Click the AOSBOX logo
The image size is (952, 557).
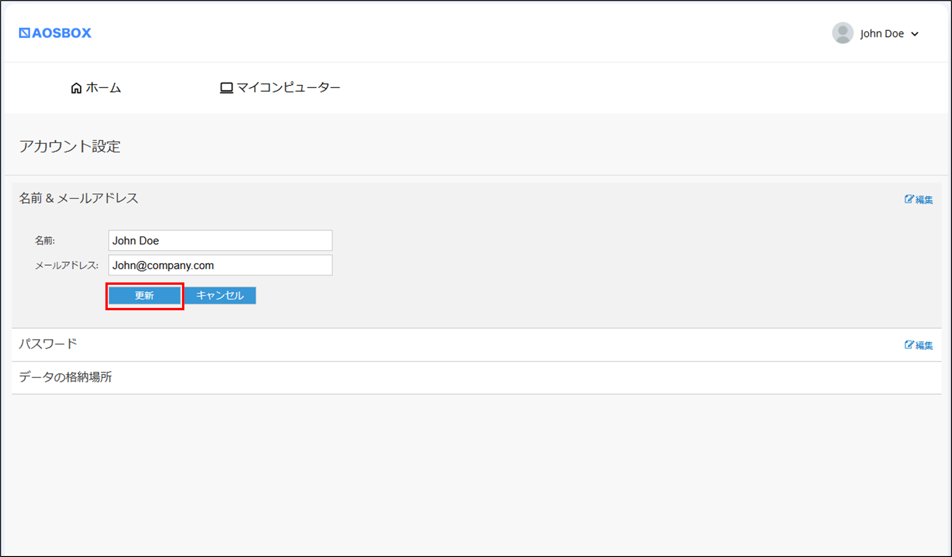[x=55, y=33]
